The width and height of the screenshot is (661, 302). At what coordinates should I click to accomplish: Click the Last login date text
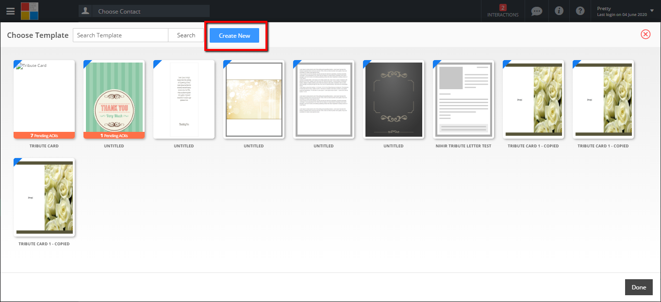point(622,15)
